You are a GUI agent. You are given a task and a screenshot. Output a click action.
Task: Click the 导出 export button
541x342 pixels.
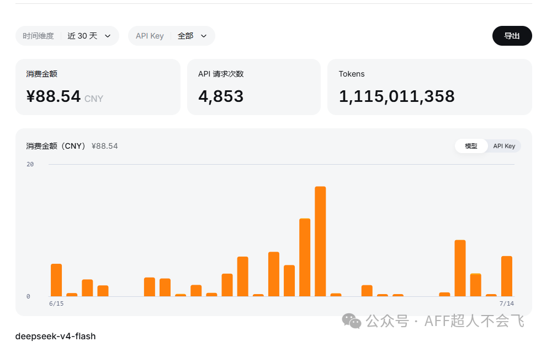tap(512, 36)
